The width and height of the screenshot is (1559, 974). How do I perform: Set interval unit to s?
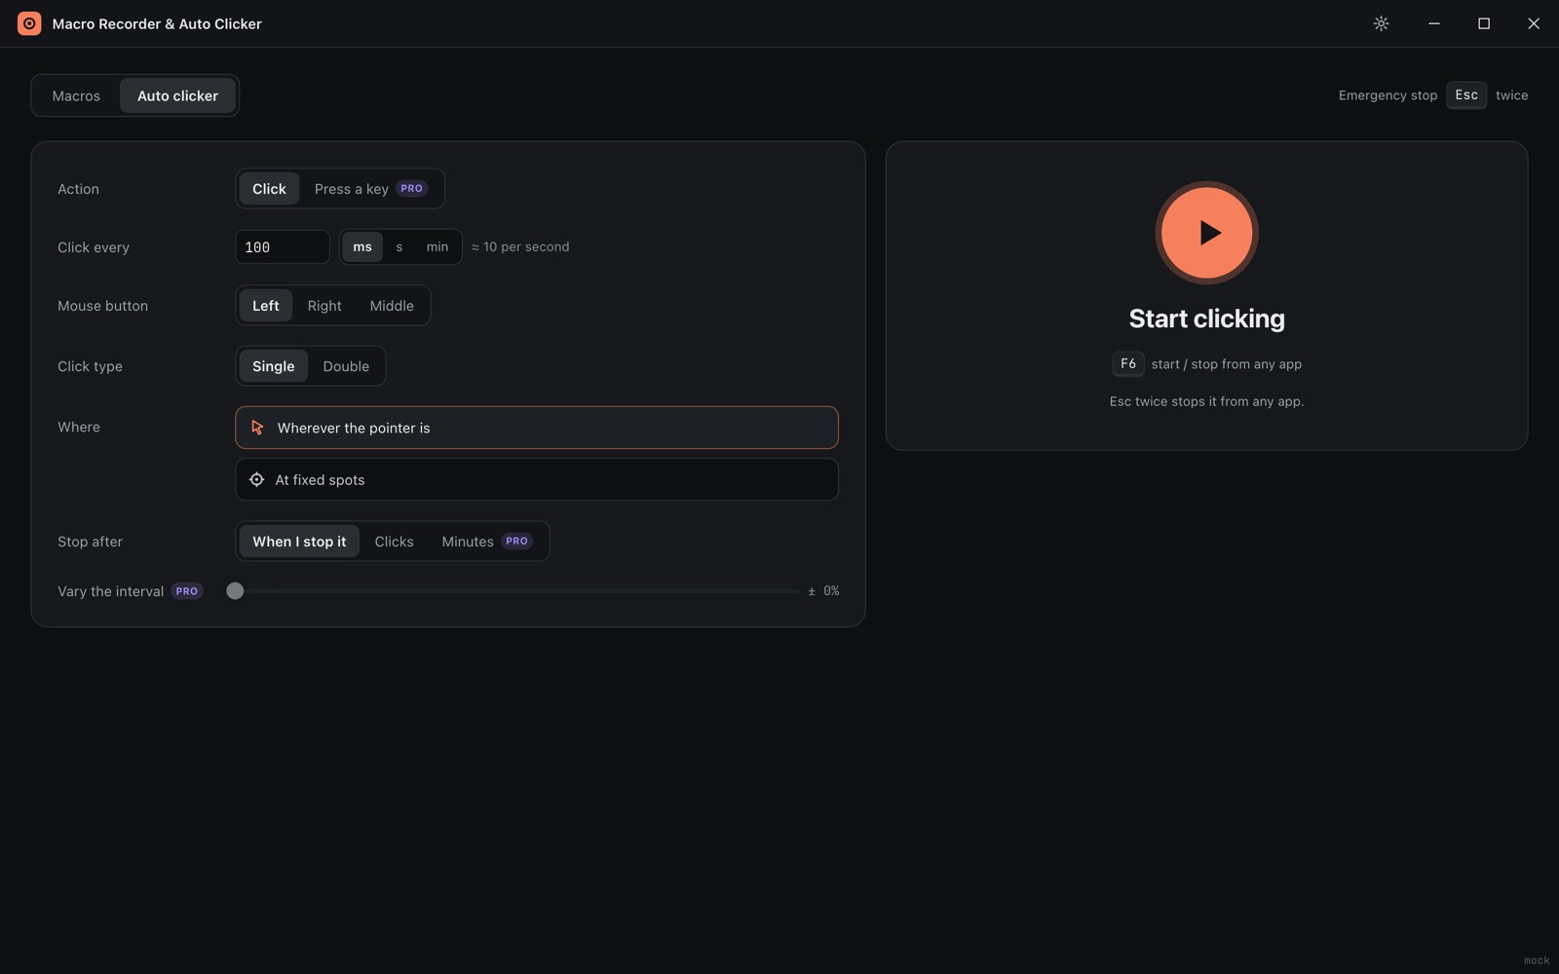(399, 247)
